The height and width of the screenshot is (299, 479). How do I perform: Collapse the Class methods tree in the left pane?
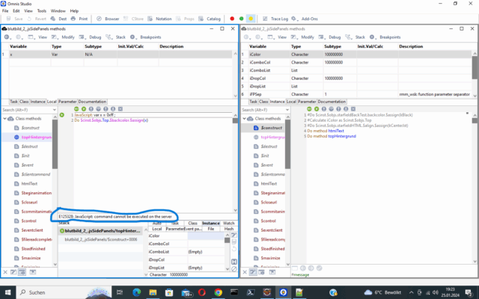click(5, 118)
